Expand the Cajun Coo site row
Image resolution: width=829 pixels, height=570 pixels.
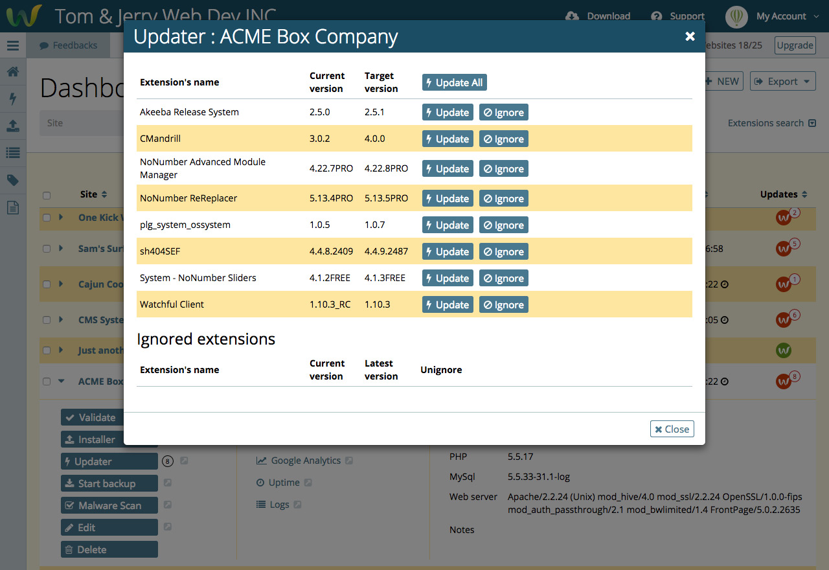click(x=61, y=283)
